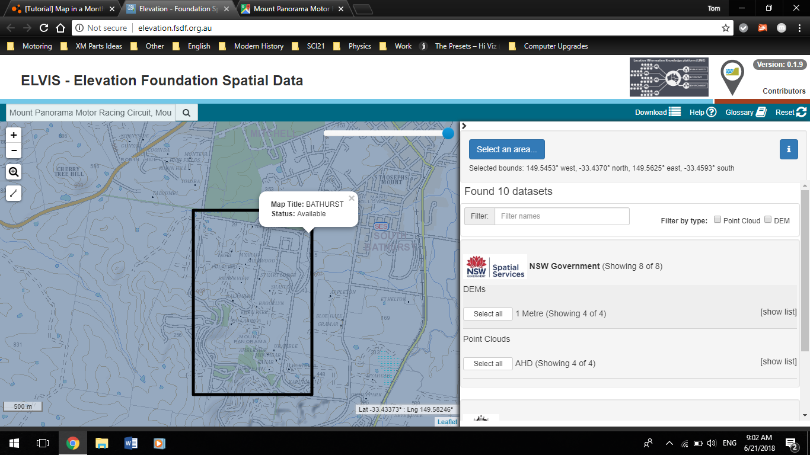Screen dimensions: 810x455
Task: Open The Presets Hi Viz bookmark
Action: [460, 46]
